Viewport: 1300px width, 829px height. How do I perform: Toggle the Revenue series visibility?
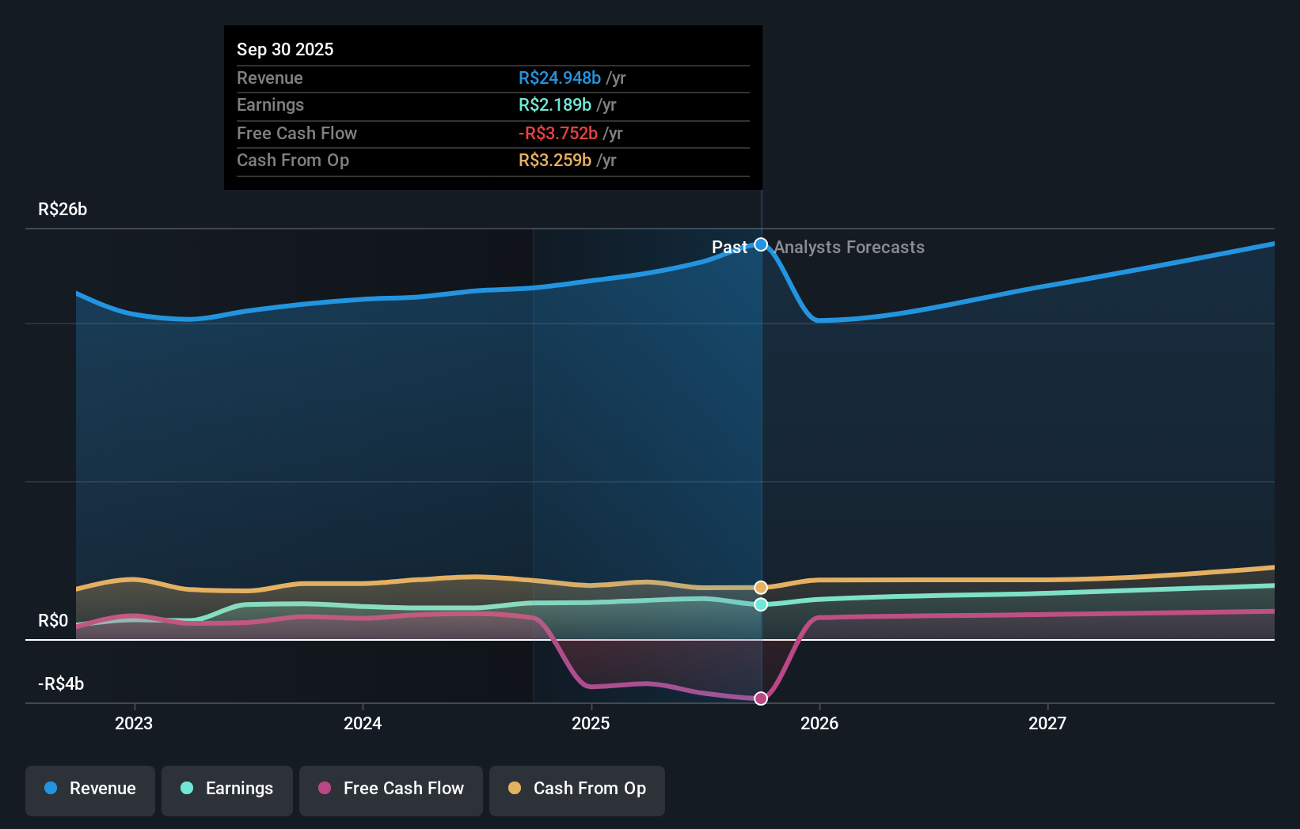[x=89, y=789]
